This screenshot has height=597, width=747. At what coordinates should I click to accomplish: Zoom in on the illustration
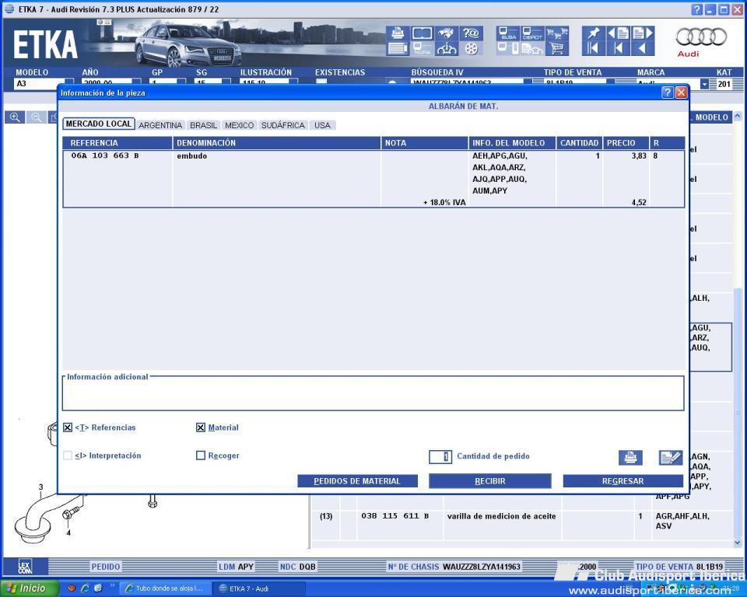click(x=15, y=117)
